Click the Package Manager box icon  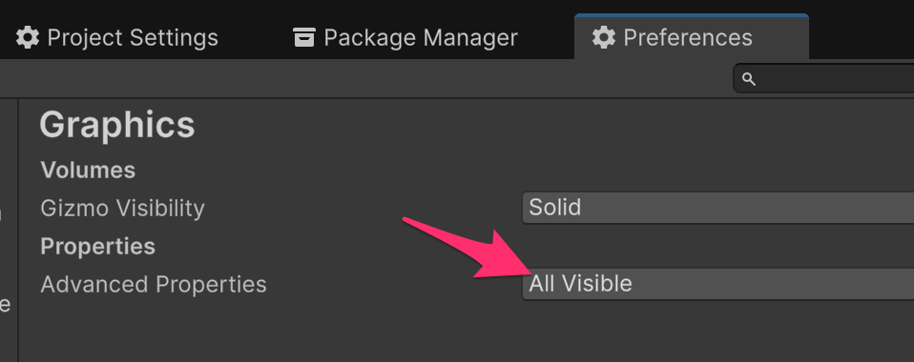304,38
